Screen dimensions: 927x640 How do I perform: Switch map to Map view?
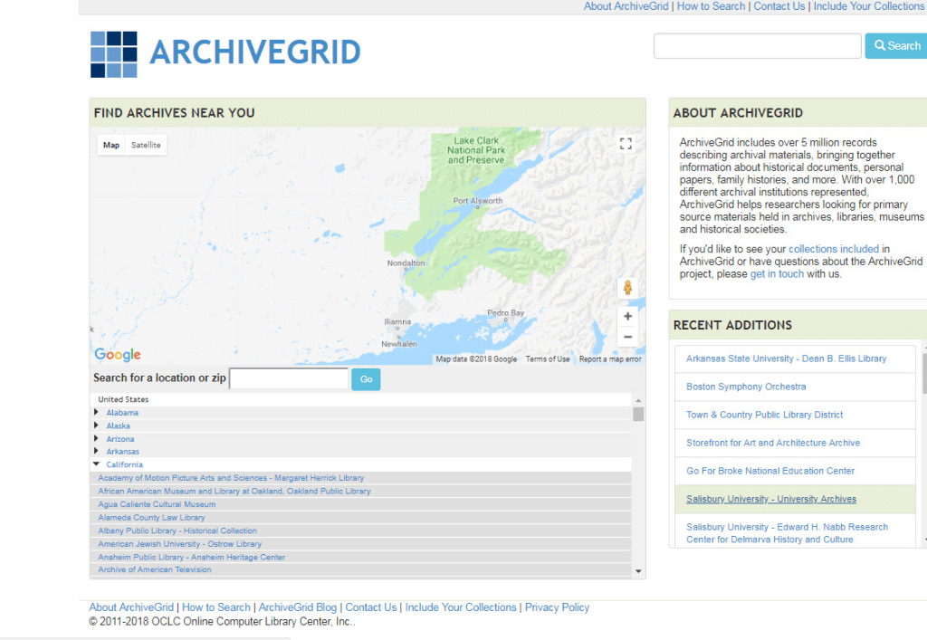[x=111, y=145]
